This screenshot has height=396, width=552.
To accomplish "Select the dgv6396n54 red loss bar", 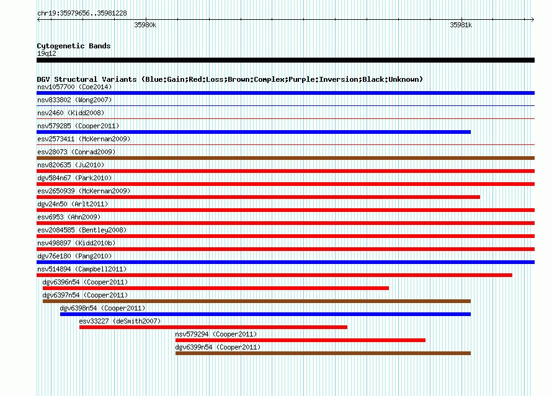I will coord(216,288).
